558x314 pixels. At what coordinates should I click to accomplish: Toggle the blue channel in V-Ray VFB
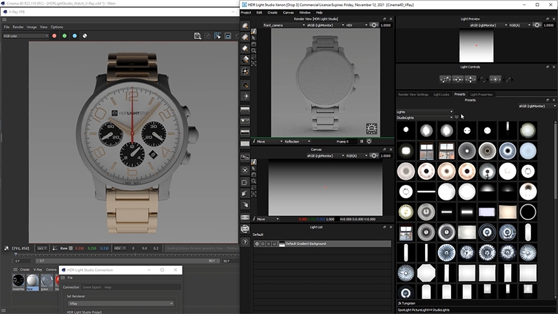point(75,36)
